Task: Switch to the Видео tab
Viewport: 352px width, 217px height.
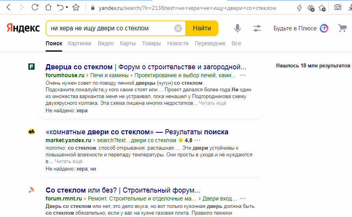Action: tap(105, 43)
